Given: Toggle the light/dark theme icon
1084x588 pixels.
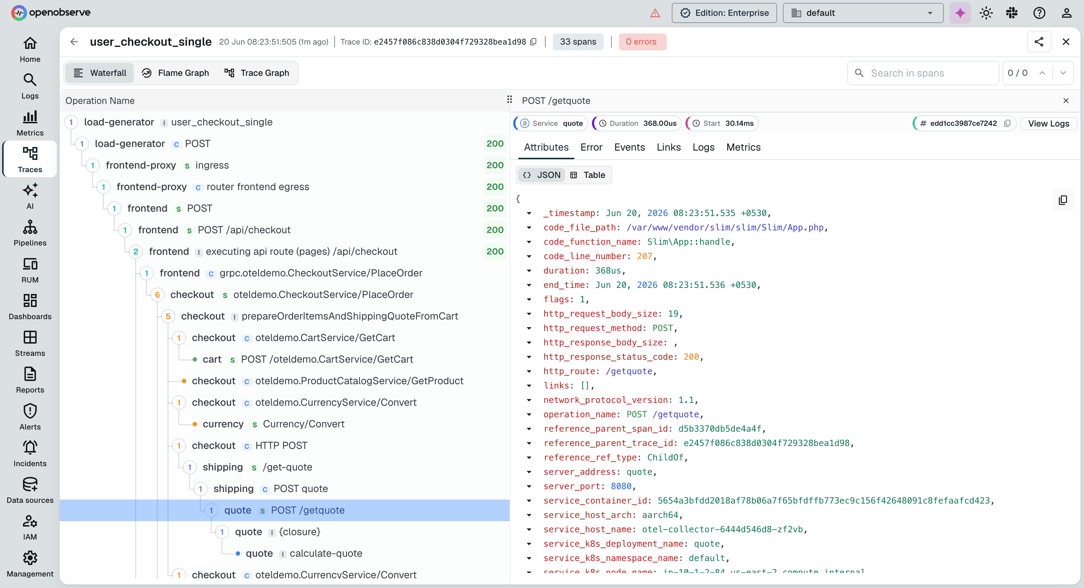Looking at the screenshot, I should [986, 13].
